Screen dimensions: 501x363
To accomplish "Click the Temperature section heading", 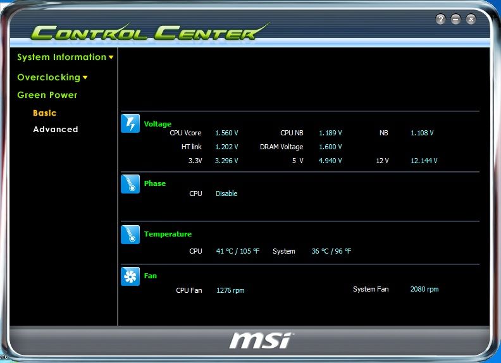I will click(168, 234).
